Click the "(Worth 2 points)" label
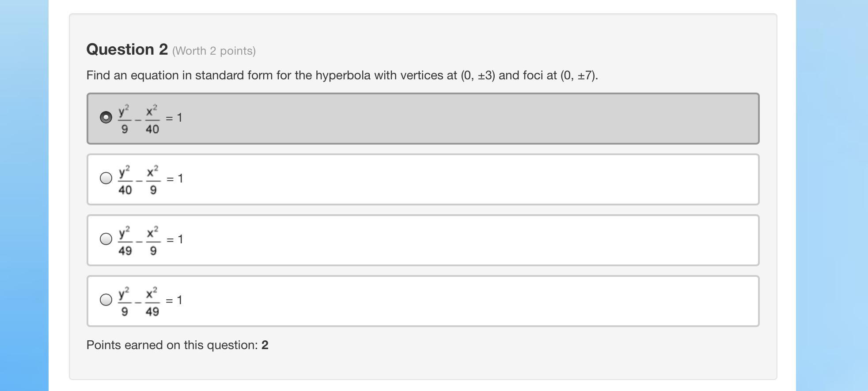This screenshot has width=868, height=391. pyautogui.click(x=214, y=51)
